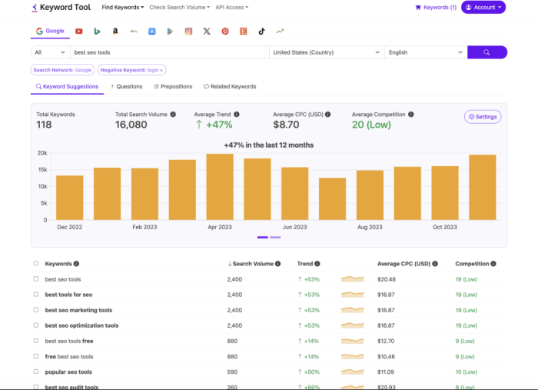
Task: Check the box for 'best seo tools'
Action: click(x=36, y=278)
